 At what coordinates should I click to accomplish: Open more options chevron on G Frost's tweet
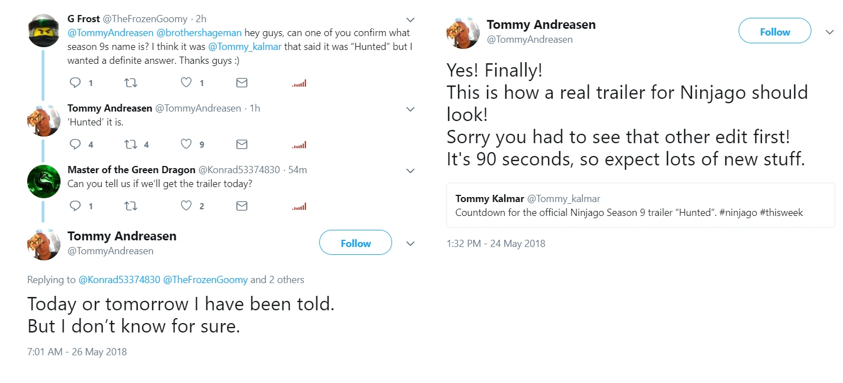(x=411, y=19)
